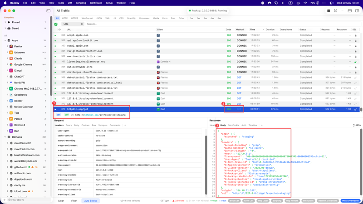Screen dimensions: 363x204
Task: Switch to horizontal split layout icon
Action: click(350, 10)
